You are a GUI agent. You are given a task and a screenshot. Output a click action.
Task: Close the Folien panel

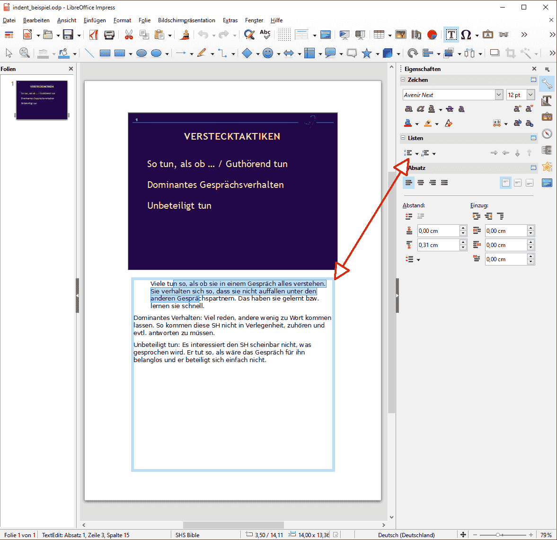71,69
